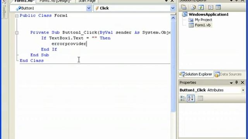The width and height of the screenshot is (248, 139).
Task: Open the Start Page tab
Action: click(x=87, y=1)
